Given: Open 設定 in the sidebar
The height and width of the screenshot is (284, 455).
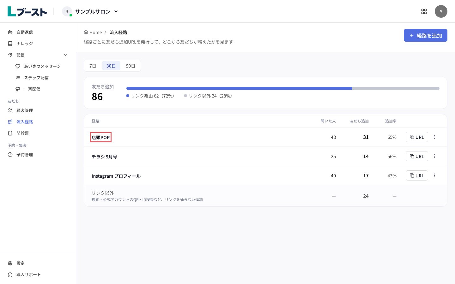Looking at the screenshot, I should [x=38, y=263].
